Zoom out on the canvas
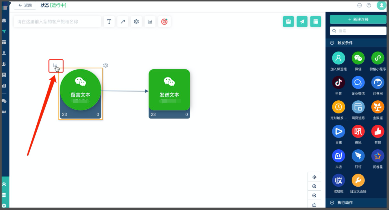The image size is (389, 210). click(x=314, y=196)
